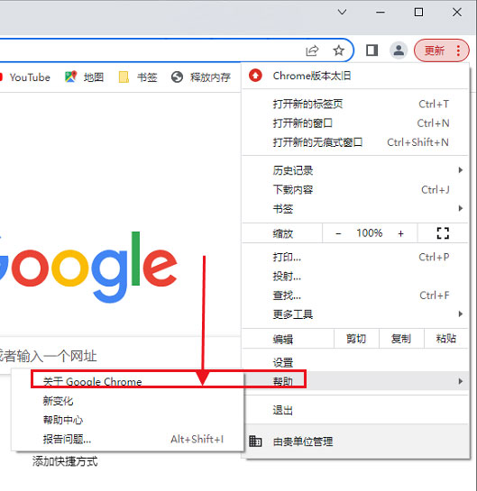Open the side panel icon
477x491 pixels.
[372, 50]
